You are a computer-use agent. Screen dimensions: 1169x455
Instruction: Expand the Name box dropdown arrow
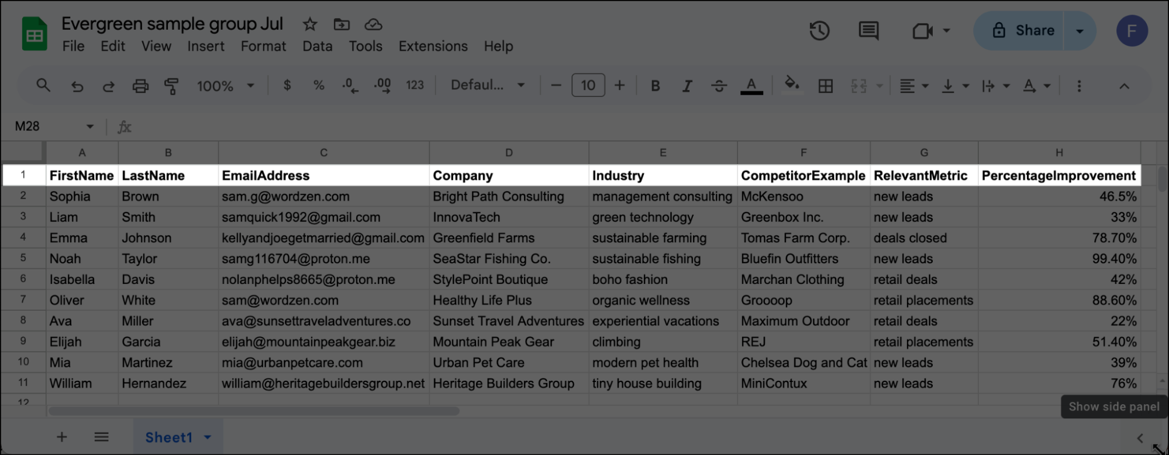(x=90, y=126)
